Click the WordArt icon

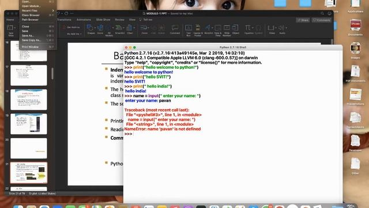pos(208,28)
